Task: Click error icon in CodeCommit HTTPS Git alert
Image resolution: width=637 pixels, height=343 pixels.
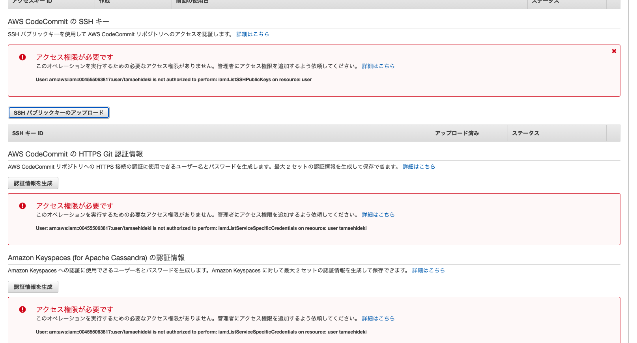Action: click(x=22, y=206)
